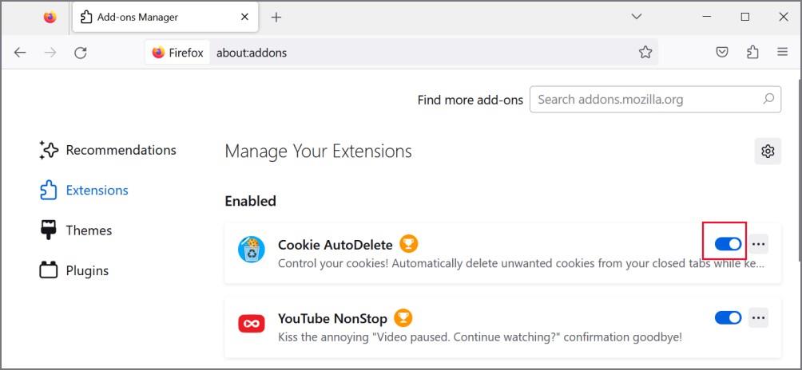This screenshot has width=802, height=370.
Task: Reload the current page
Action: tap(81, 53)
